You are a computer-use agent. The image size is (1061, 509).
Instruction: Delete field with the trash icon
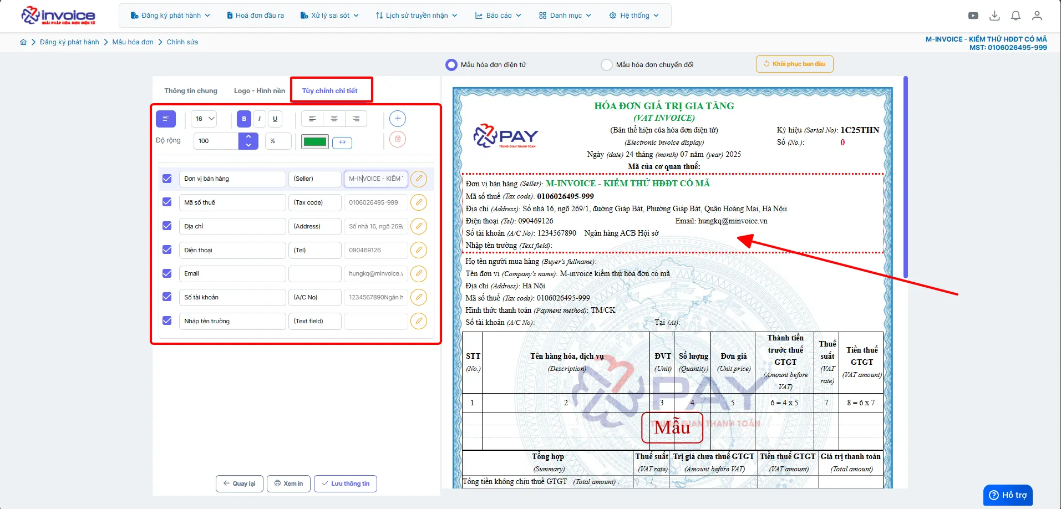pos(398,139)
